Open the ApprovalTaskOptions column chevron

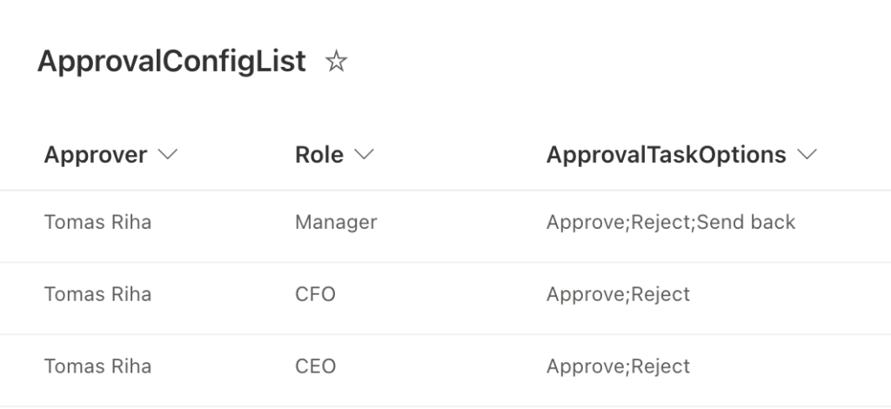pos(807,154)
